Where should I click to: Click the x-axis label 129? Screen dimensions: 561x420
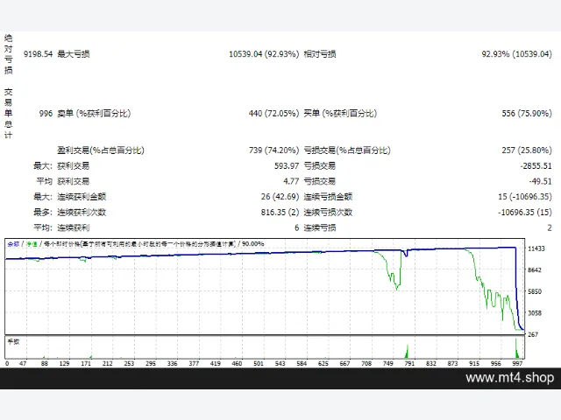(x=64, y=364)
